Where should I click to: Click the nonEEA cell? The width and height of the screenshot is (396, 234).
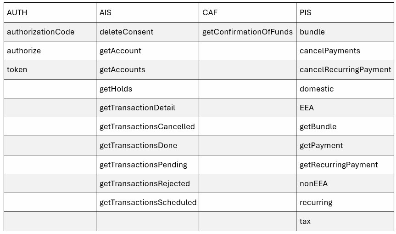click(345, 183)
